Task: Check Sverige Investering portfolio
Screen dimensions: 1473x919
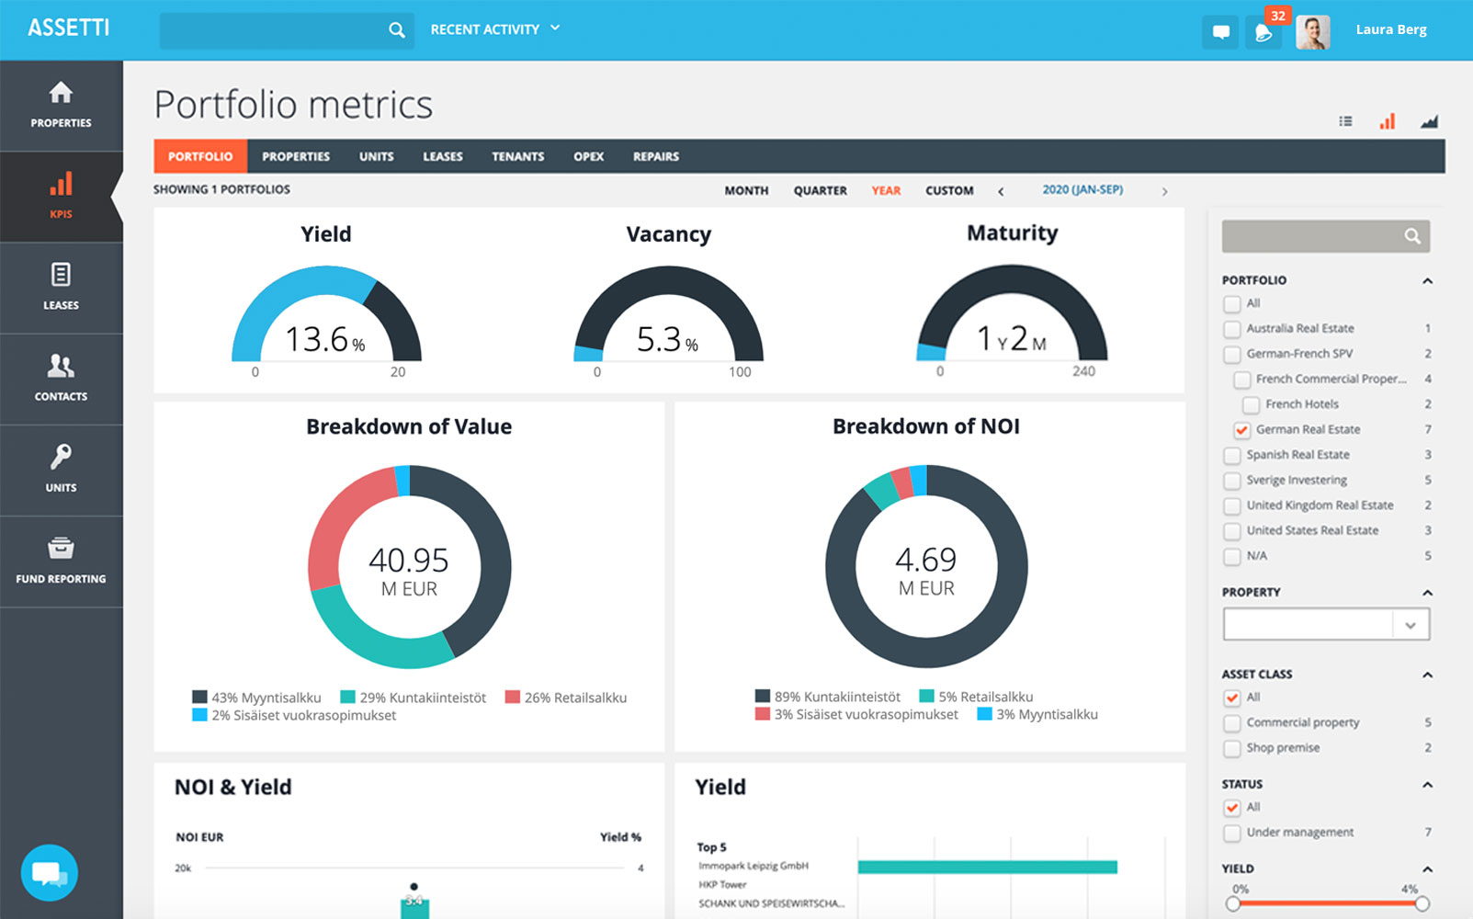Action: (1232, 481)
